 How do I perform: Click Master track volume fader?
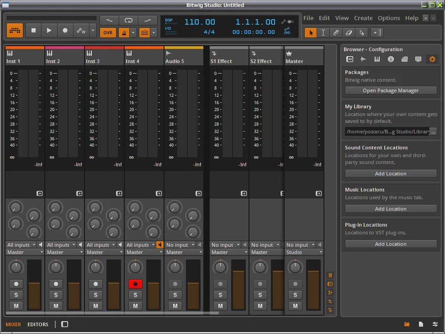pos(313,285)
